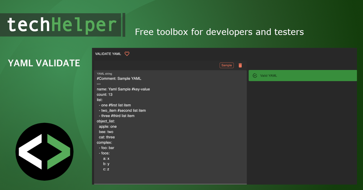Image resolution: width=363 pixels, height=190 pixels.
Task: Click the YAML string field label
Action: coord(104,74)
